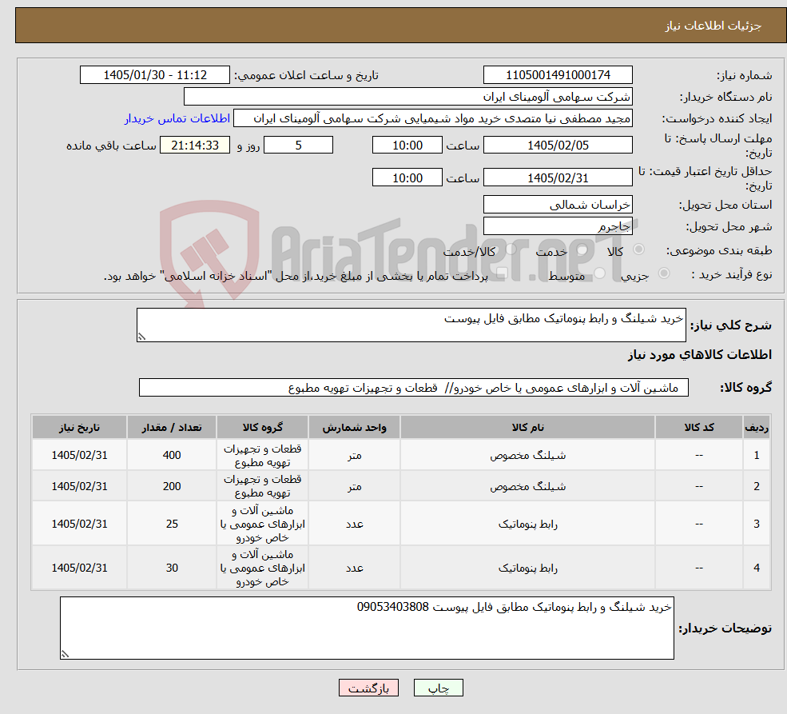The image size is (787, 714).
Task: Select the کالا/خدمت radio button
Action: tap(511, 249)
